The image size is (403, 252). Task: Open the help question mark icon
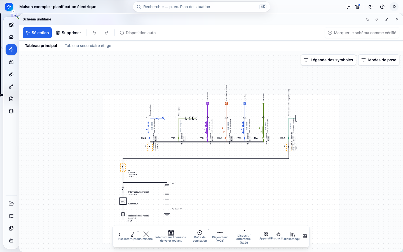pyautogui.click(x=382, y=7)
